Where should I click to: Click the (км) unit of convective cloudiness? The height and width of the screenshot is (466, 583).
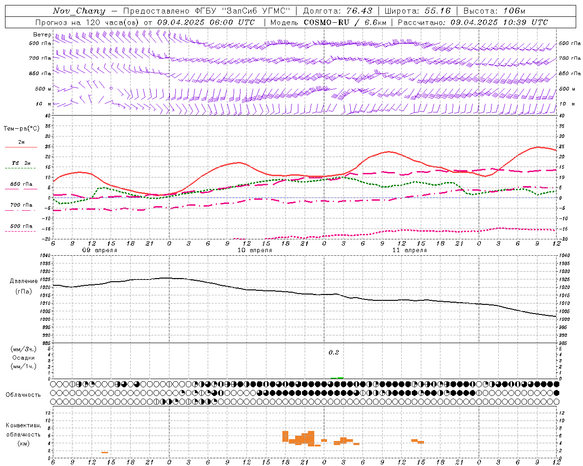click(24, 443)
